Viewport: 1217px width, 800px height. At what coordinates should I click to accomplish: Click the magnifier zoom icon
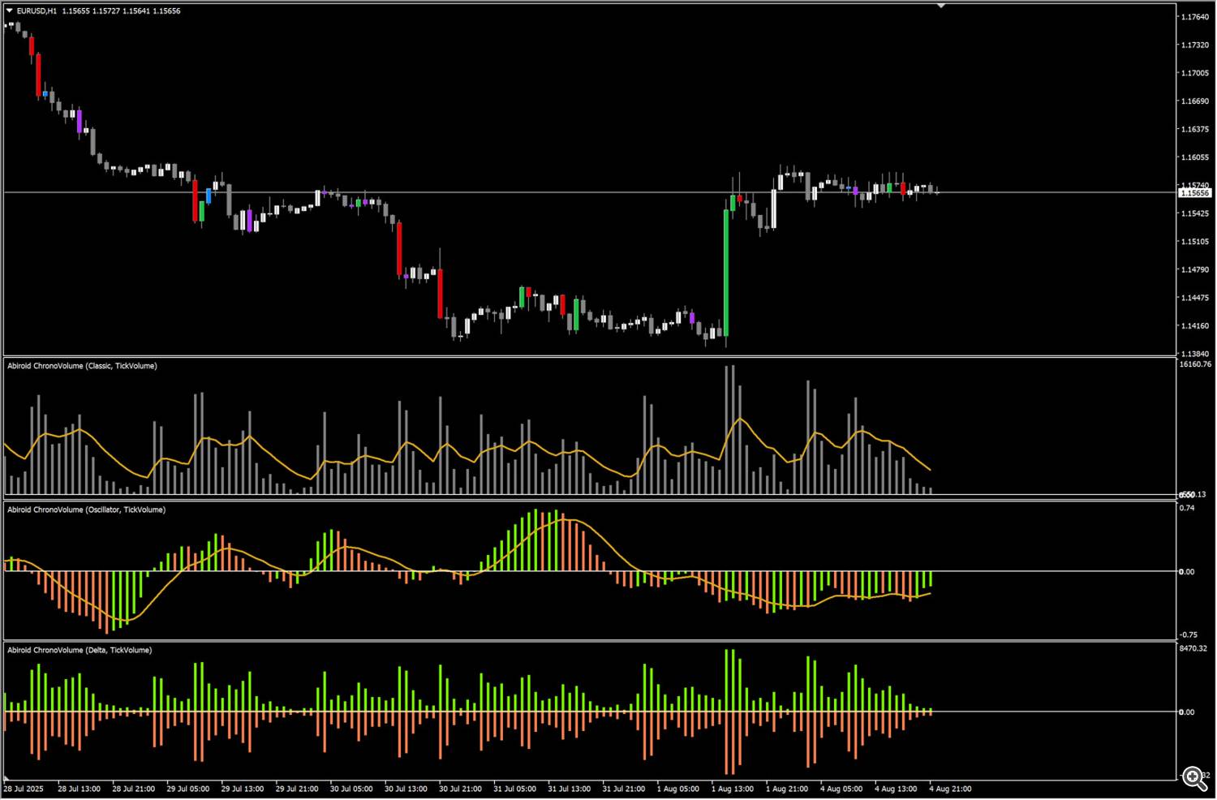[x=1194, y=779]
